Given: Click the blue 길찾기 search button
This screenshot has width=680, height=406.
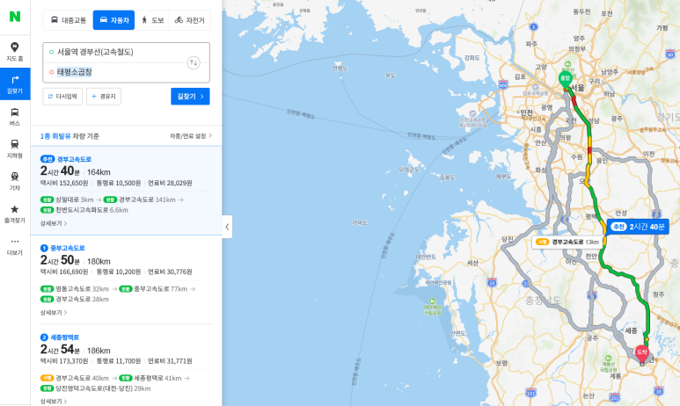Looking at the screenshot, I should pyautogui.click(x=190, y=96).
